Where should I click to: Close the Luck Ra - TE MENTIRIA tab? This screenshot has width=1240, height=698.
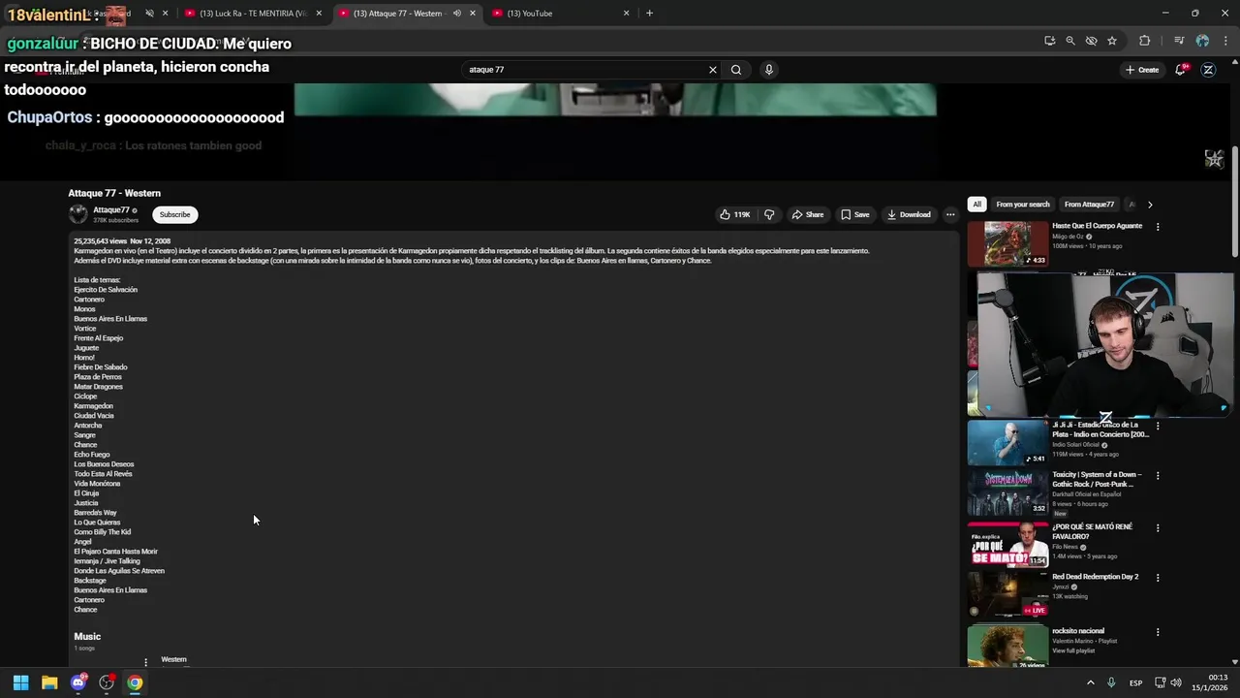coord(319,14)
